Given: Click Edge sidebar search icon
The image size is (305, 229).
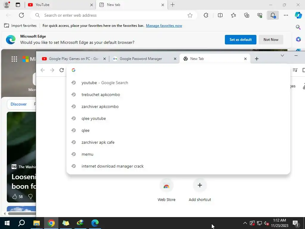Looking at the screenshot, I should 298,27.
